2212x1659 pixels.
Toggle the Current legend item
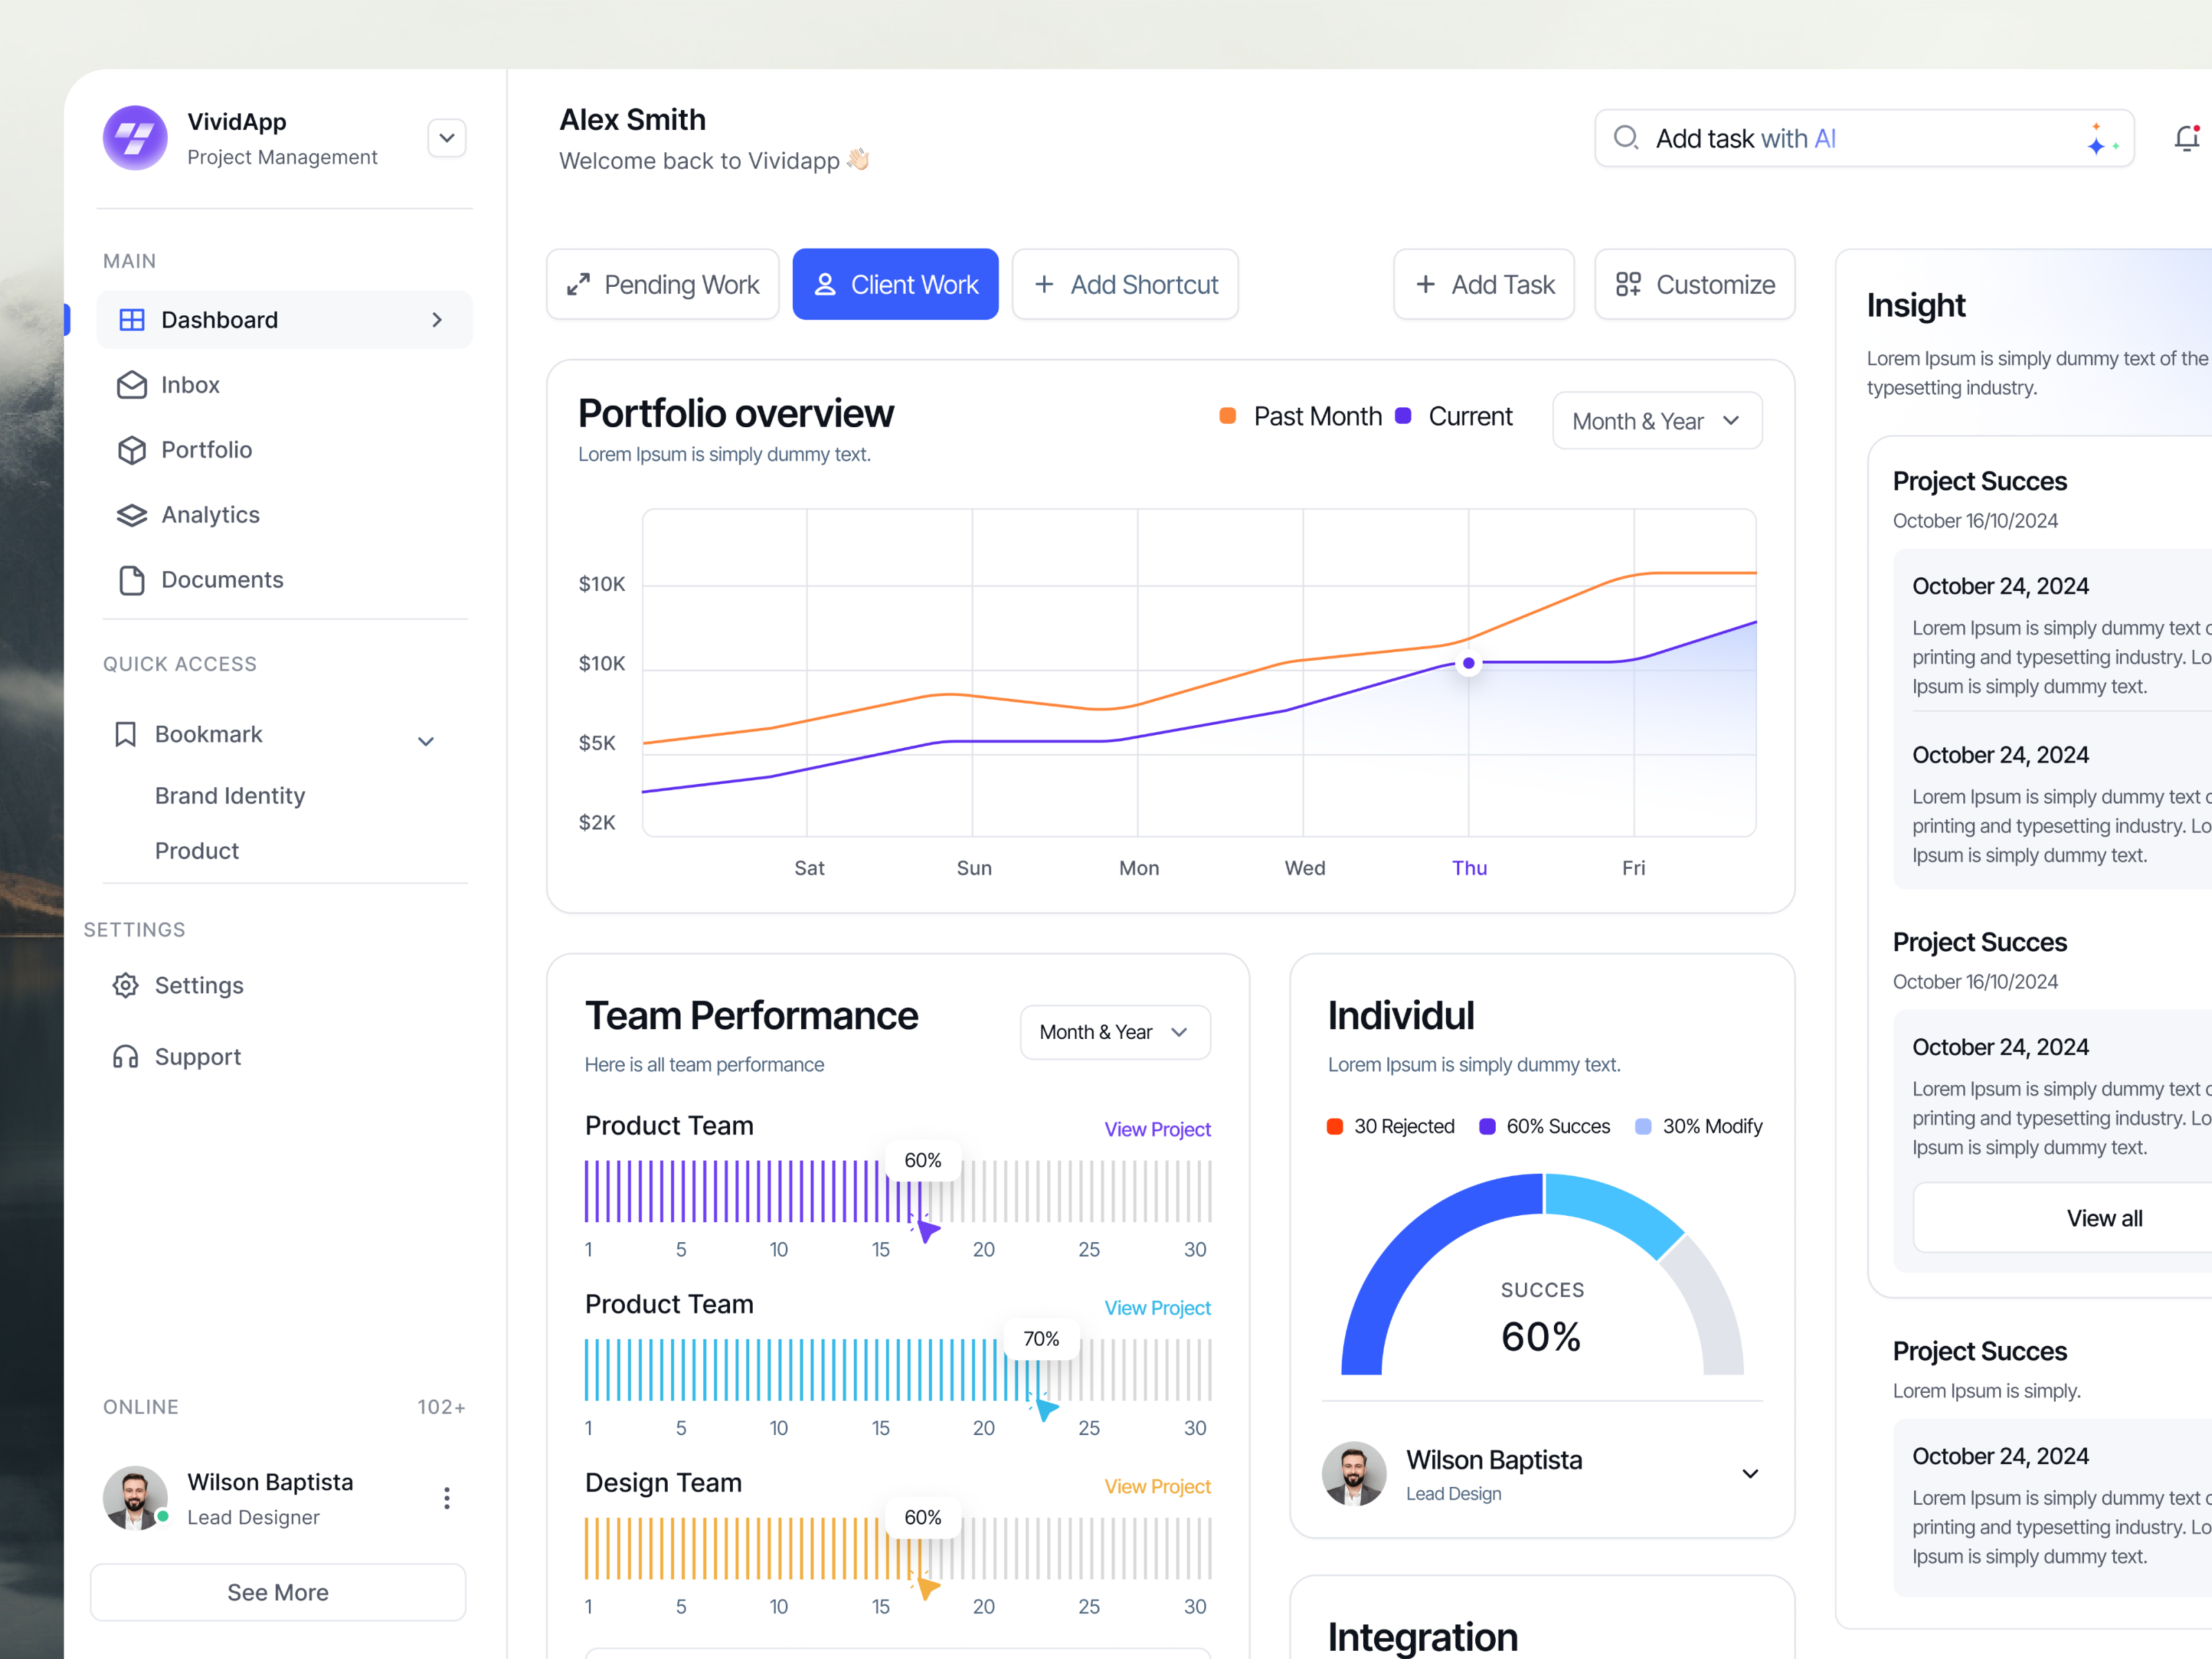coord(1455,416)
